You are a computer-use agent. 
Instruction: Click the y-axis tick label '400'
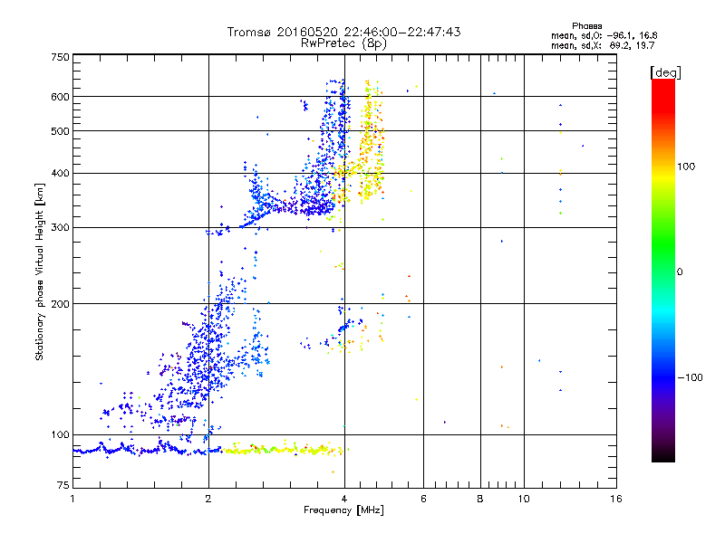[x=61, y=174]
